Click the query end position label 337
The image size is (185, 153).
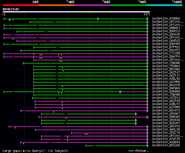(146, 14)
